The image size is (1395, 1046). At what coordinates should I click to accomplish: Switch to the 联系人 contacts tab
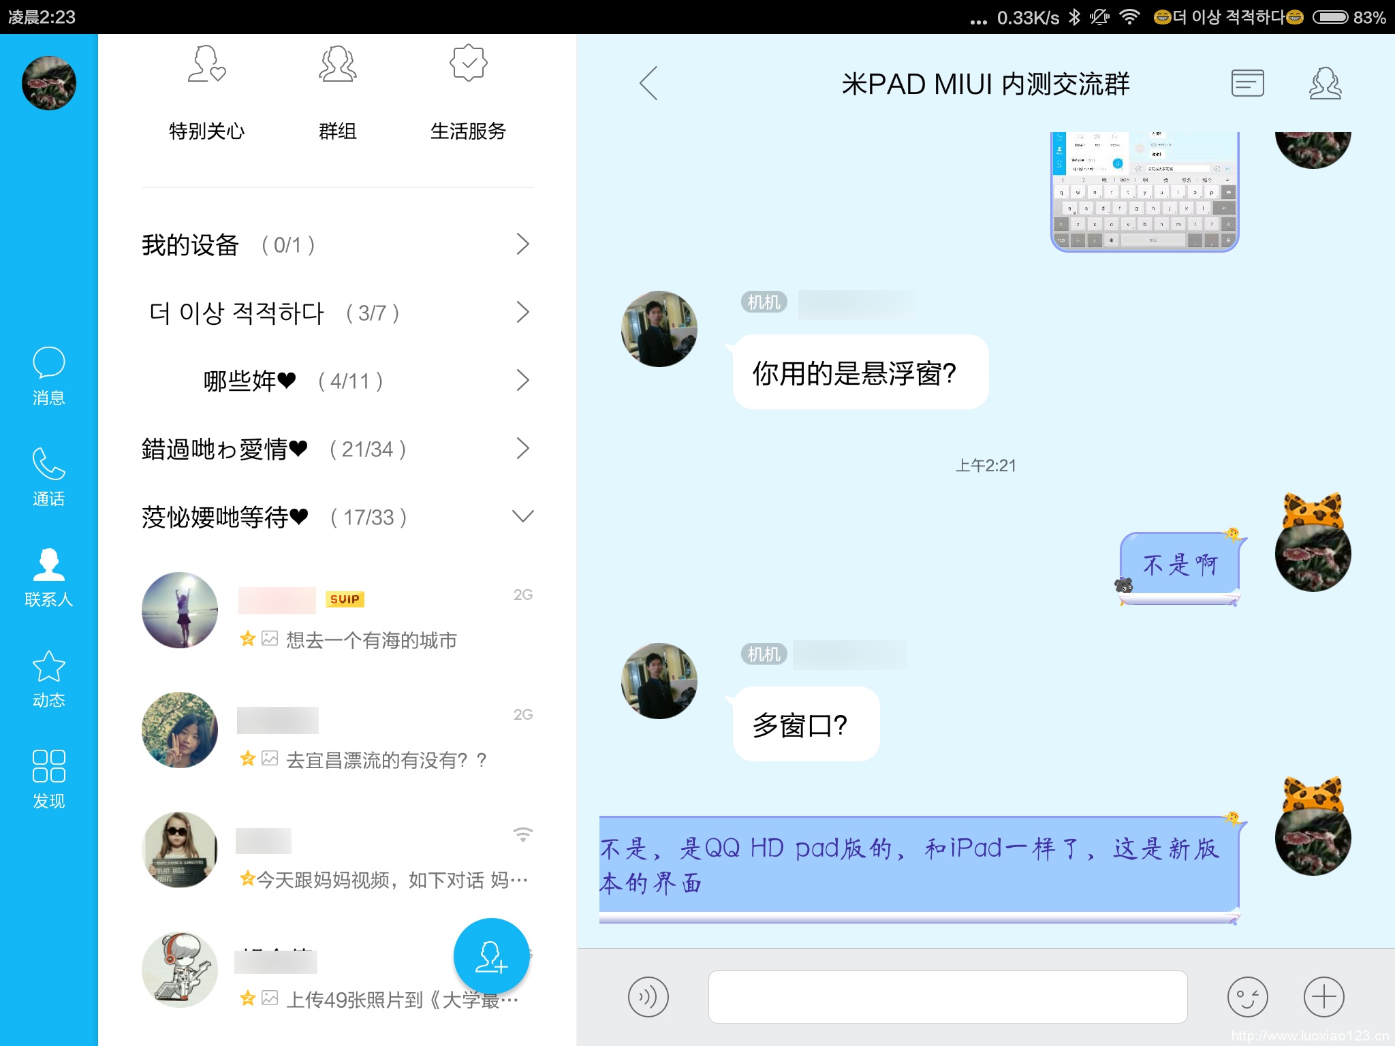(x=49, y=577)
